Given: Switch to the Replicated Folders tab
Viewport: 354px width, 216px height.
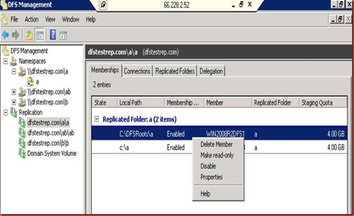Looking at the screenshot, I should [x=175, y=71].
